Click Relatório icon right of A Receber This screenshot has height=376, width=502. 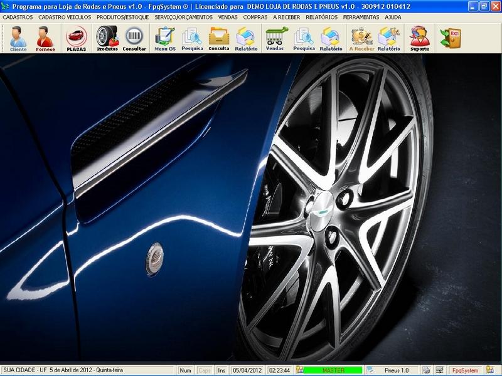click(389, 38)
